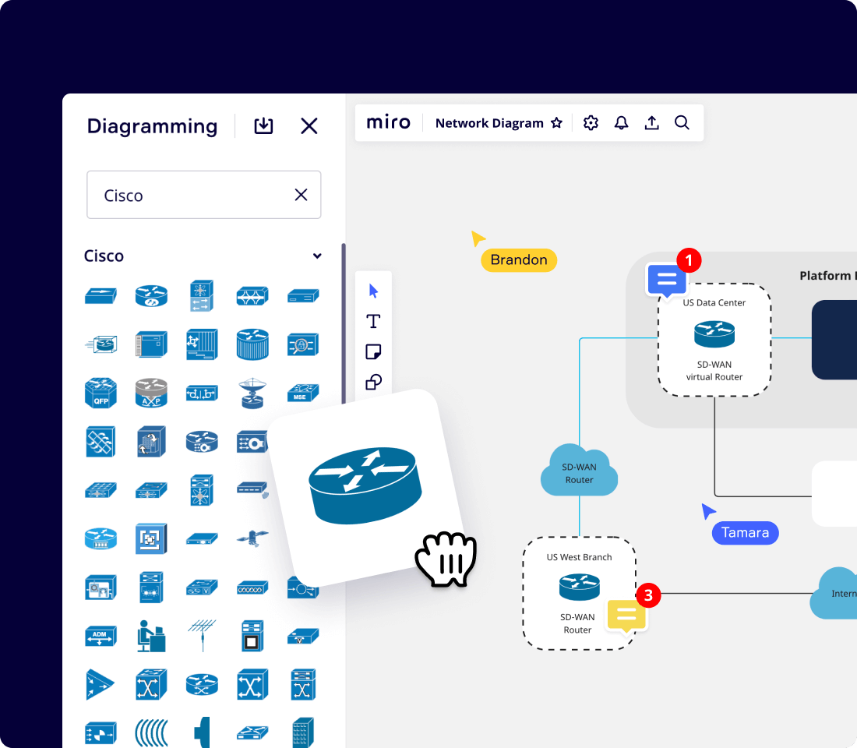
Task: Pick the antenna Cisco icon
Action: (202, 636)
